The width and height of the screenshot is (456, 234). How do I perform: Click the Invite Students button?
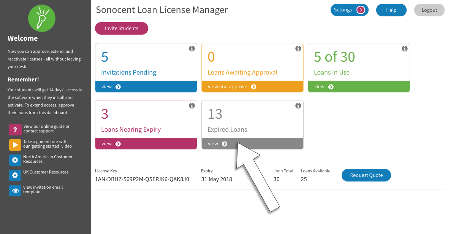122,29
